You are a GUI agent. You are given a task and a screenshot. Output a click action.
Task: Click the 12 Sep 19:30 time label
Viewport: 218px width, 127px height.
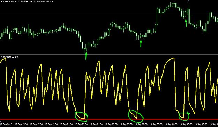(51, 124)
